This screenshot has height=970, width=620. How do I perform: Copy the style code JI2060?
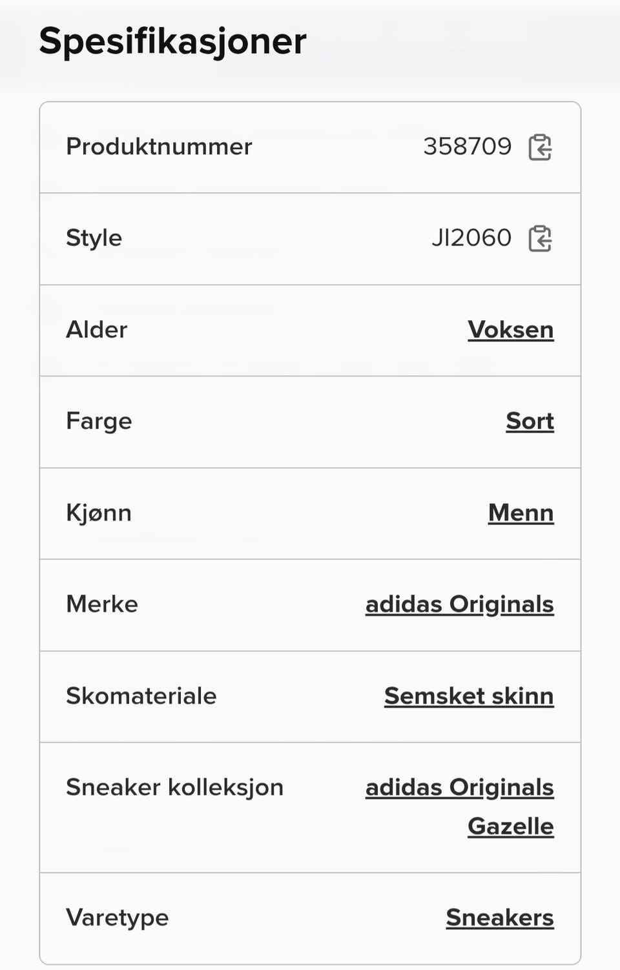click(x=540, y=239)
